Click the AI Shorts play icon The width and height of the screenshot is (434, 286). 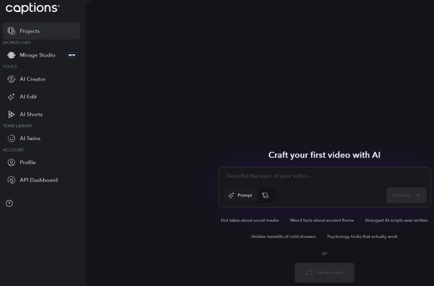pyautogui.click(x=11, y=114)
